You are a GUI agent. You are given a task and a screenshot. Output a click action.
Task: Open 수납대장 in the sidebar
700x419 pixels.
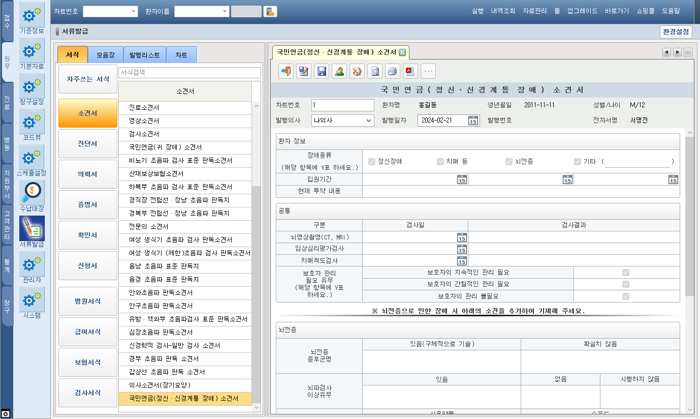pos(32,197)
